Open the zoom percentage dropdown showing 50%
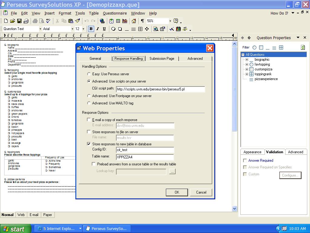This screenshot has height=233, width=310. pos(170,21)
